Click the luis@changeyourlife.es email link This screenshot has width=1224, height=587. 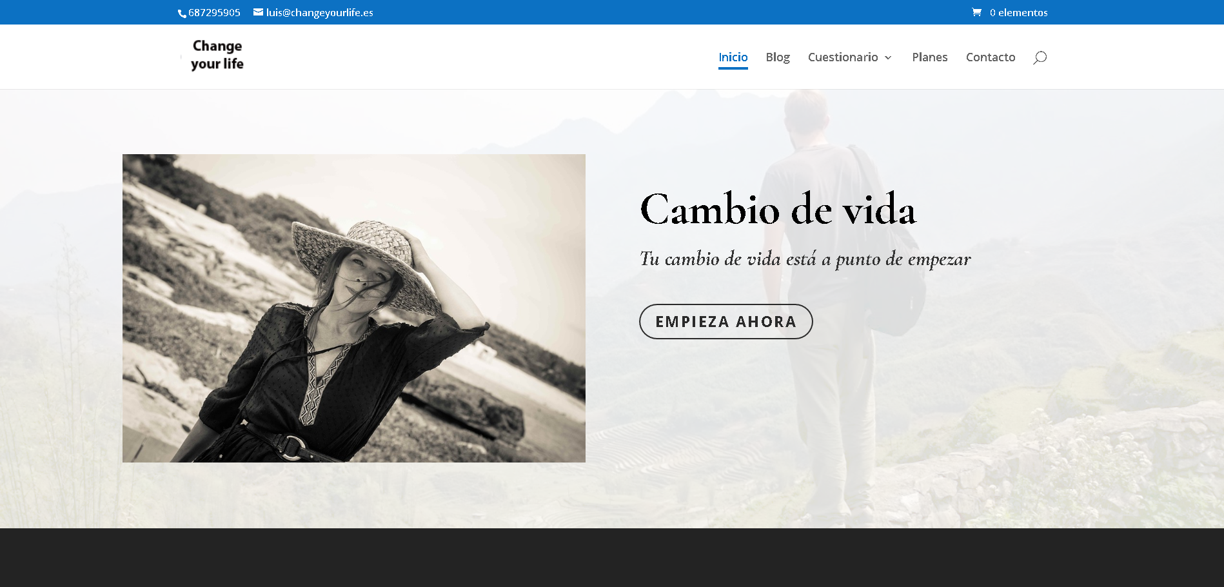click(x=319, y=12)
